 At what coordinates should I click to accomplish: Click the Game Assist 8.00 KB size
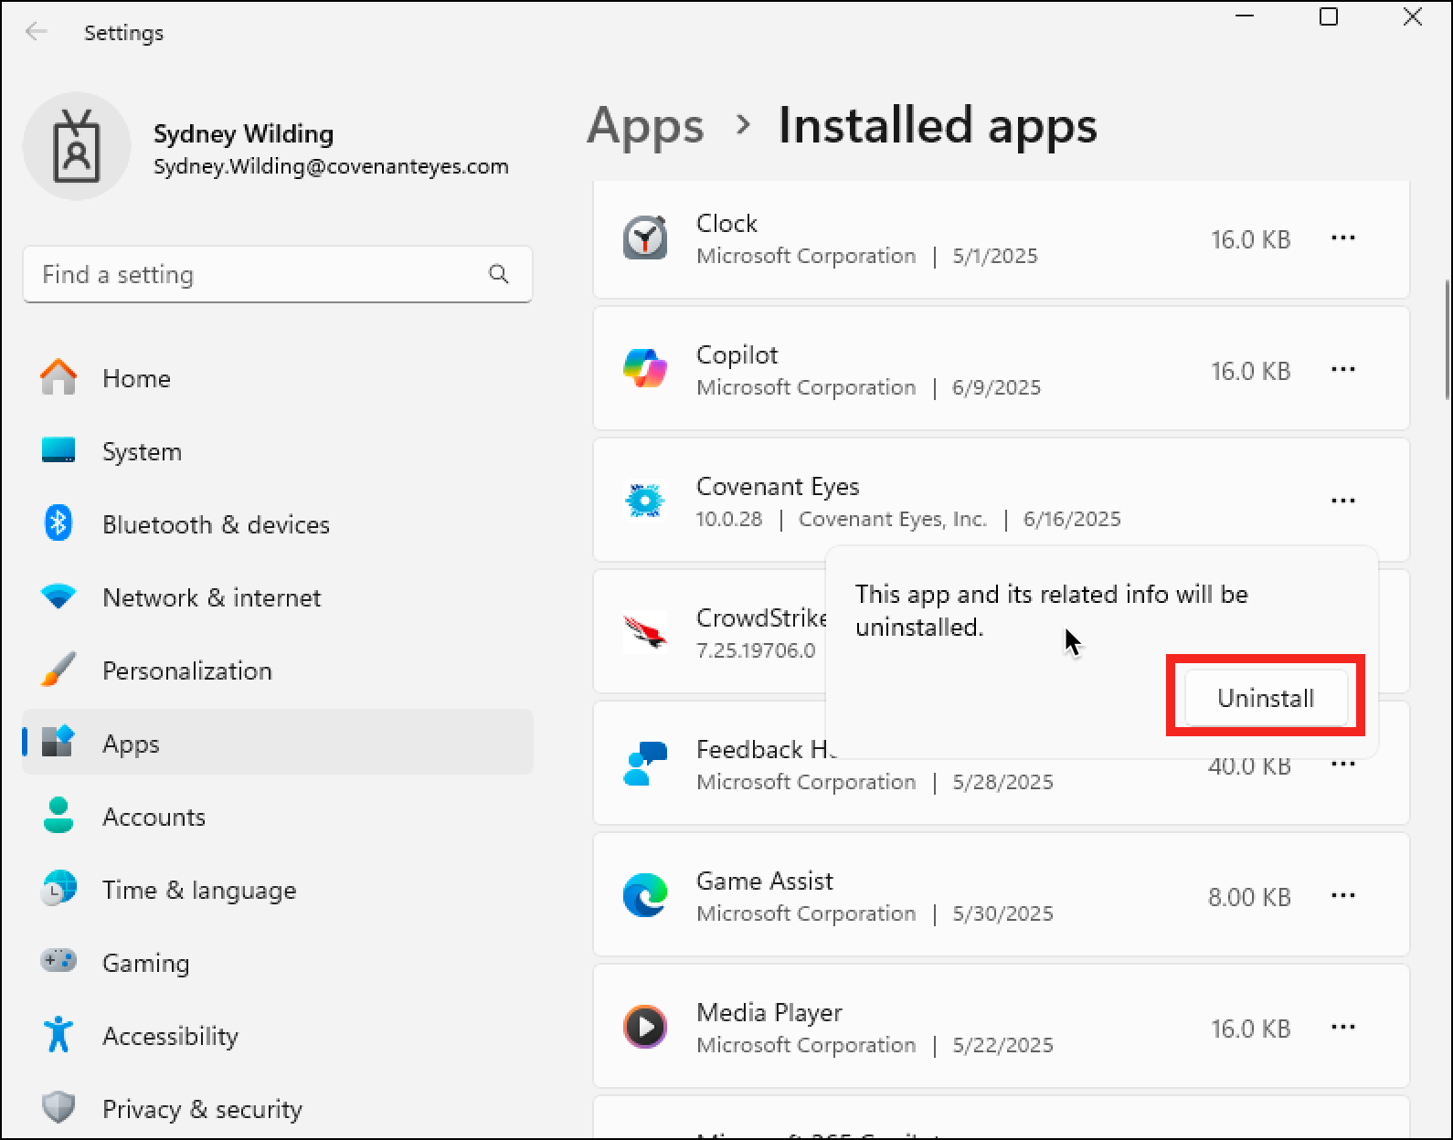point(1249,897)
